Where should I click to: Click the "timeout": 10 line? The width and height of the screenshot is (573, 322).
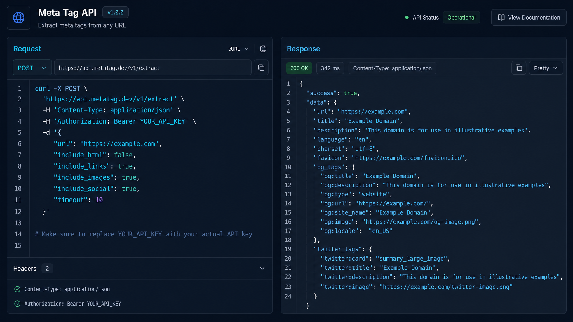[x=78, y=200]
